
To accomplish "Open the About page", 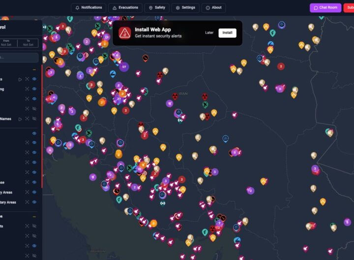I will click(x=213, y=8).
